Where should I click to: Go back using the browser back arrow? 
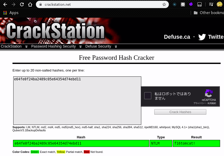(x=5, y=4)
